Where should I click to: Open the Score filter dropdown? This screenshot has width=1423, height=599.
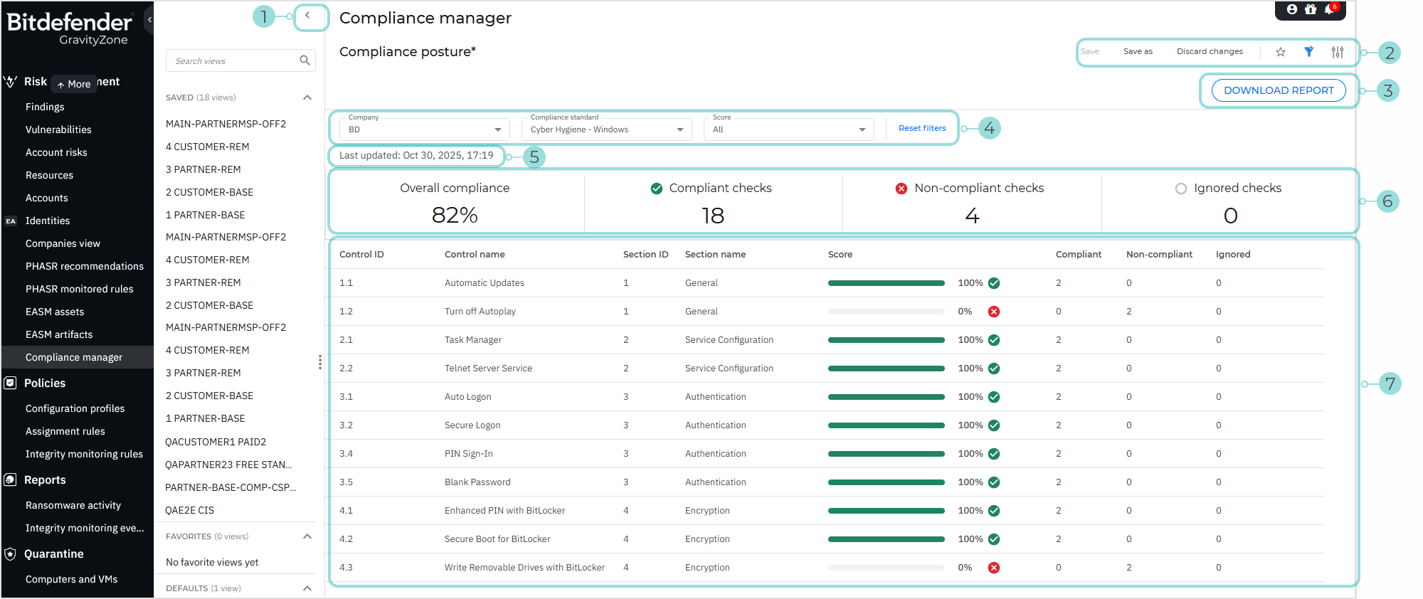(x=788, y=129)
